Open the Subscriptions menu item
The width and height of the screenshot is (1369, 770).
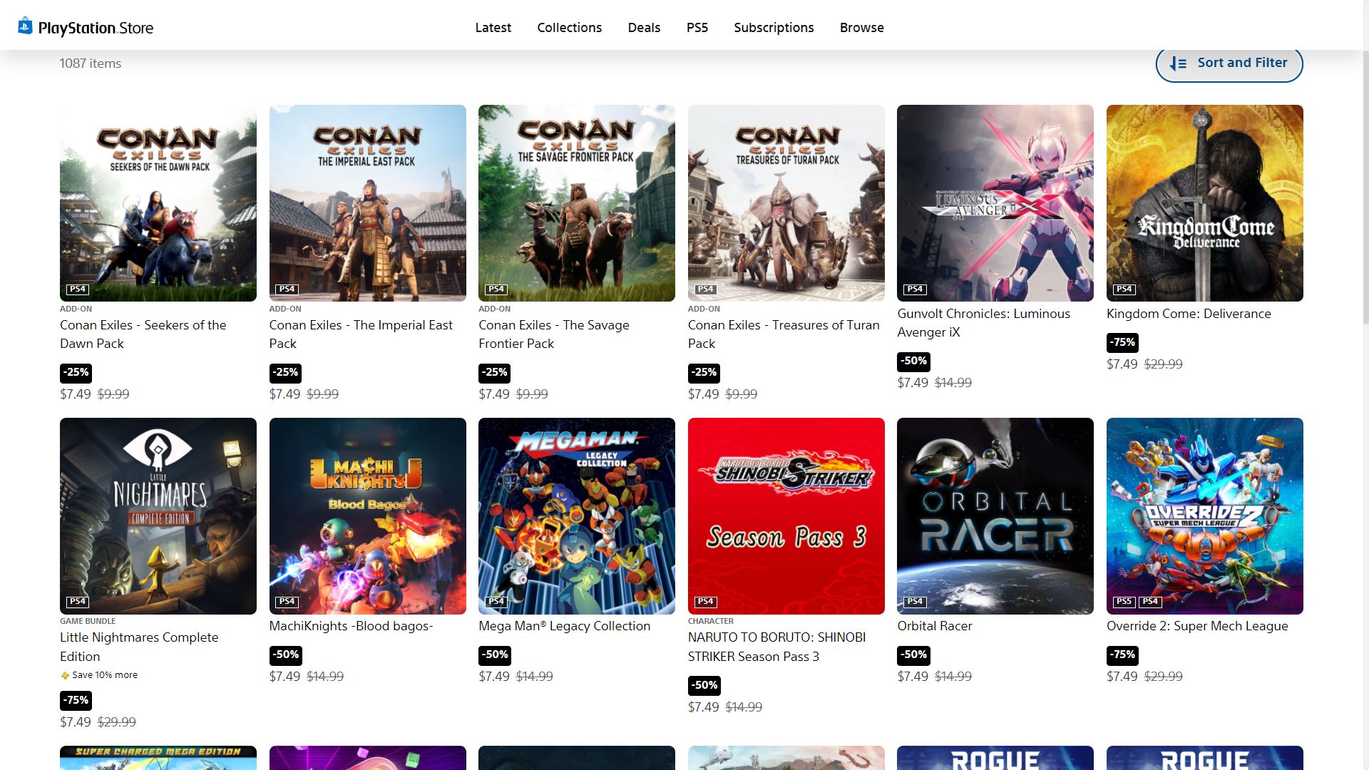[x=774, y=27]
